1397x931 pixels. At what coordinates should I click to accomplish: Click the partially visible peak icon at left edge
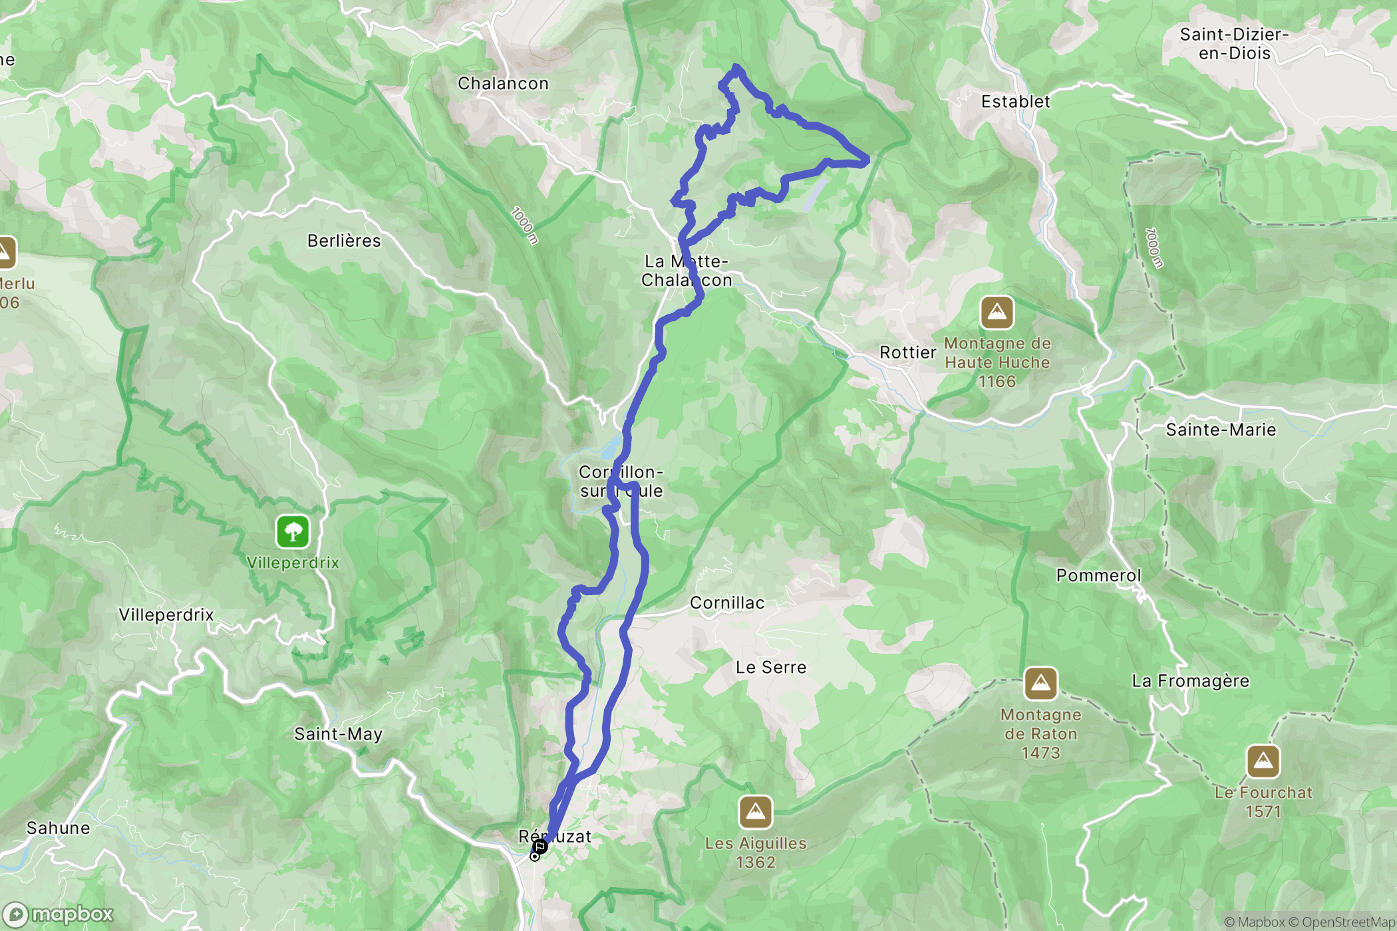5,253
